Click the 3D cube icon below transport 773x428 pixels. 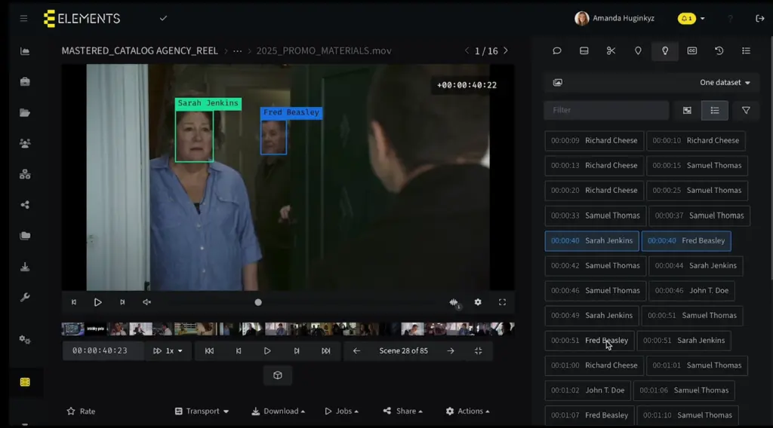click(x=277, y=375)
